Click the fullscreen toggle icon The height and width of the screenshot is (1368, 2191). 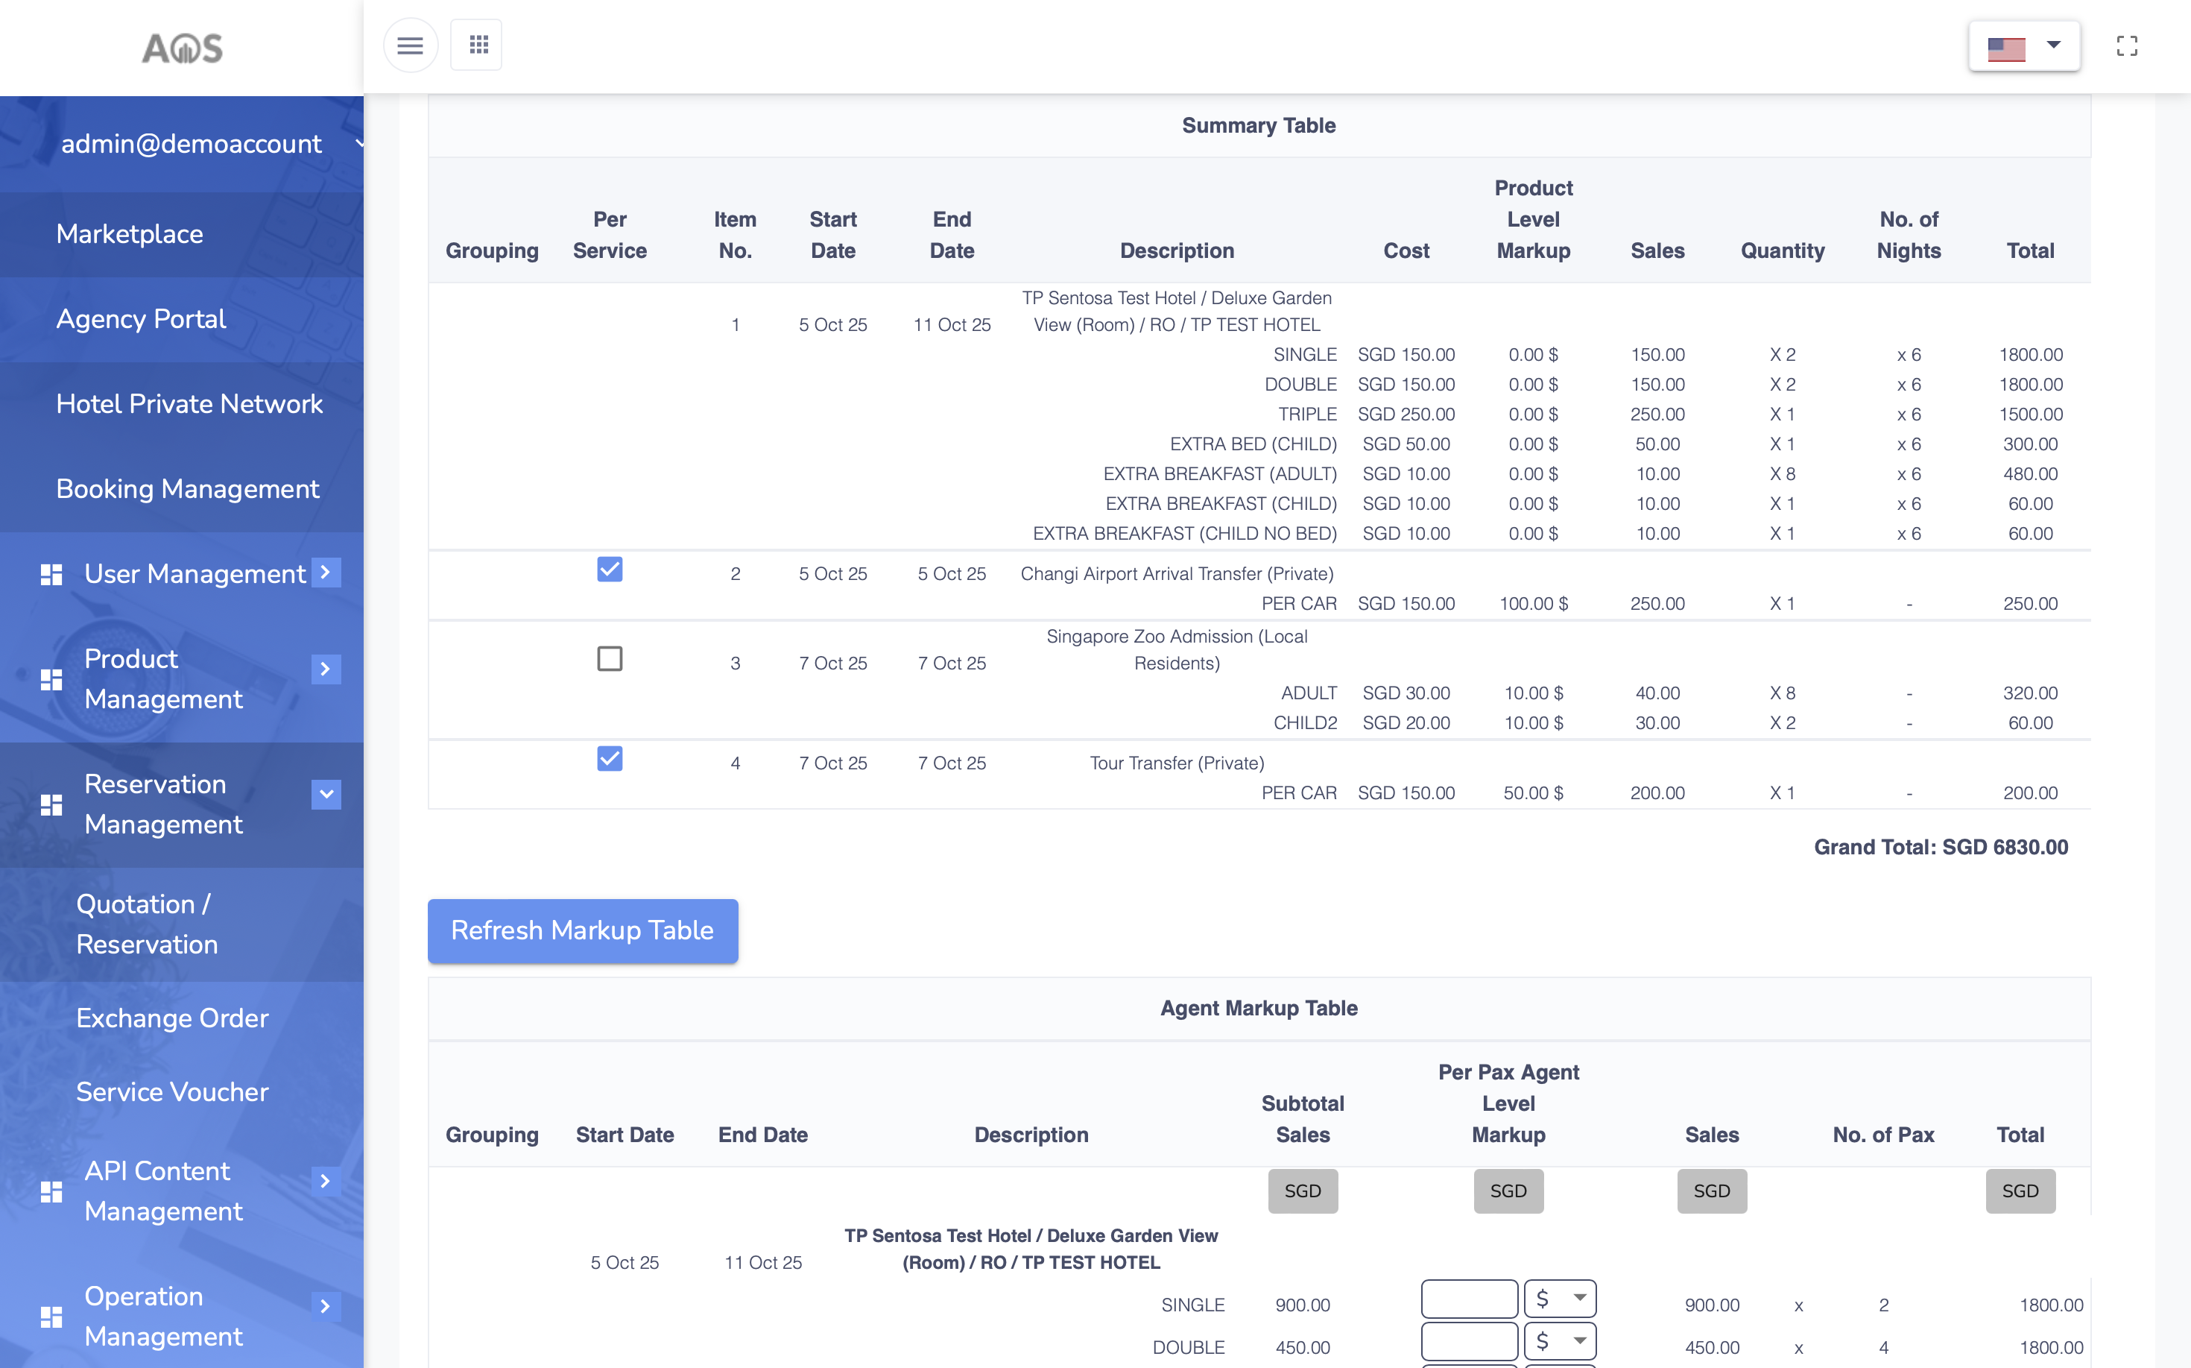pos(2127,45)
